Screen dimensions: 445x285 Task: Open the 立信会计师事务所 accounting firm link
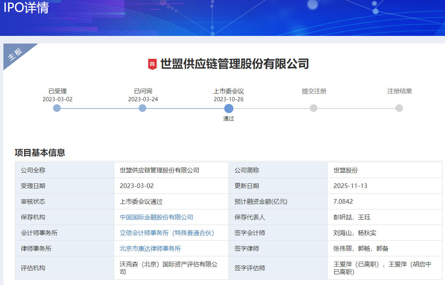point(167,233)
